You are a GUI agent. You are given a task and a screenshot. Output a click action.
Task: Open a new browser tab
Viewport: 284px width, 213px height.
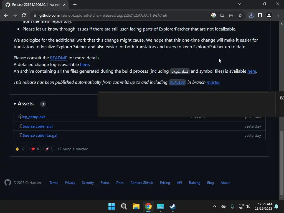pyautogui.click(x=75, y=5)
